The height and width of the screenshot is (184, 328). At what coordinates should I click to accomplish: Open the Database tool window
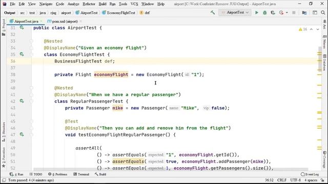(324, 62)
